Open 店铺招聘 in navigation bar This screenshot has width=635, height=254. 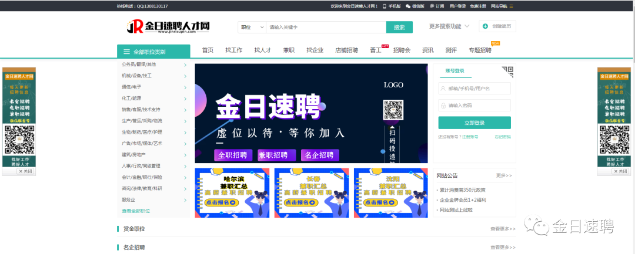[347, 50]
